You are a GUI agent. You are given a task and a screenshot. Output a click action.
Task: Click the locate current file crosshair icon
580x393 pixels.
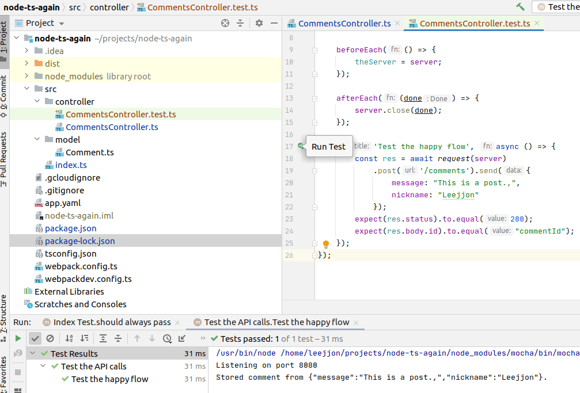pos(225,23)
